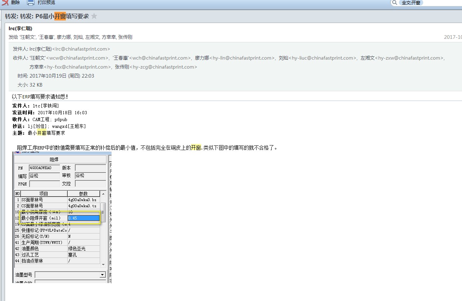462x301 pixels.
Task: Click the printer icon for print preview
Action: [x=31, y=3]
